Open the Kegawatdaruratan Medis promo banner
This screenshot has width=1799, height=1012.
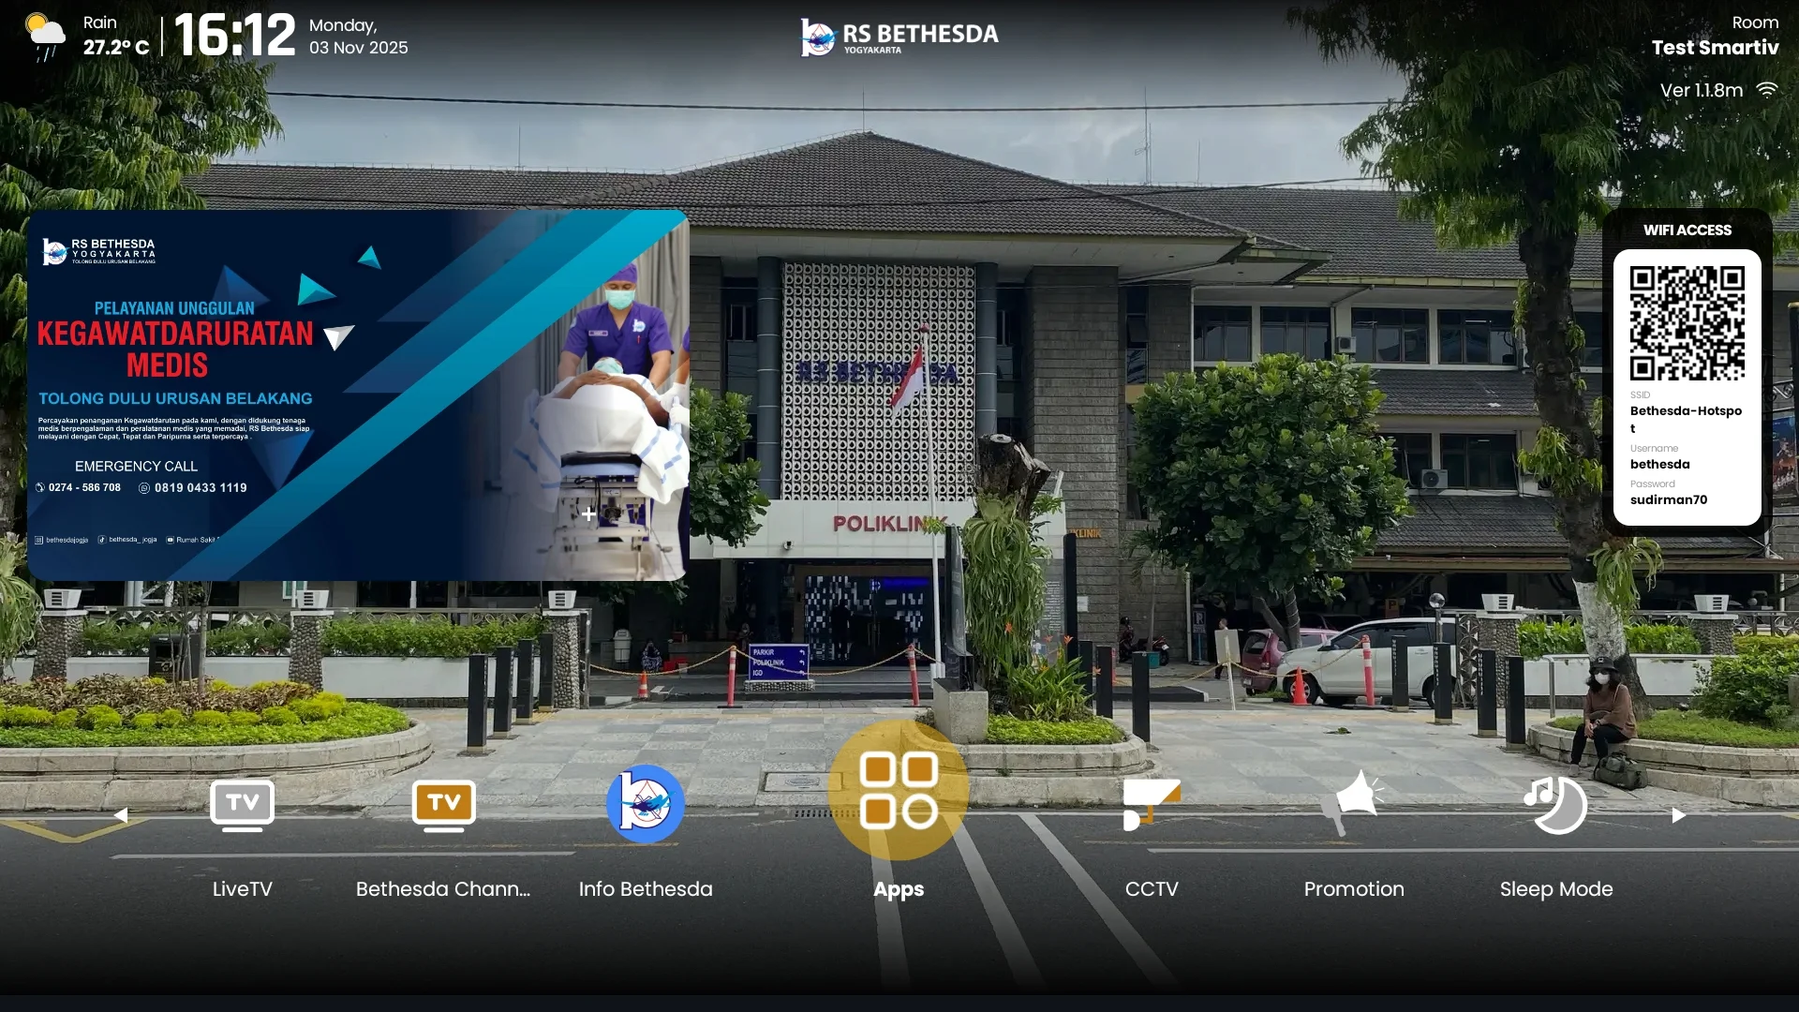358,394
